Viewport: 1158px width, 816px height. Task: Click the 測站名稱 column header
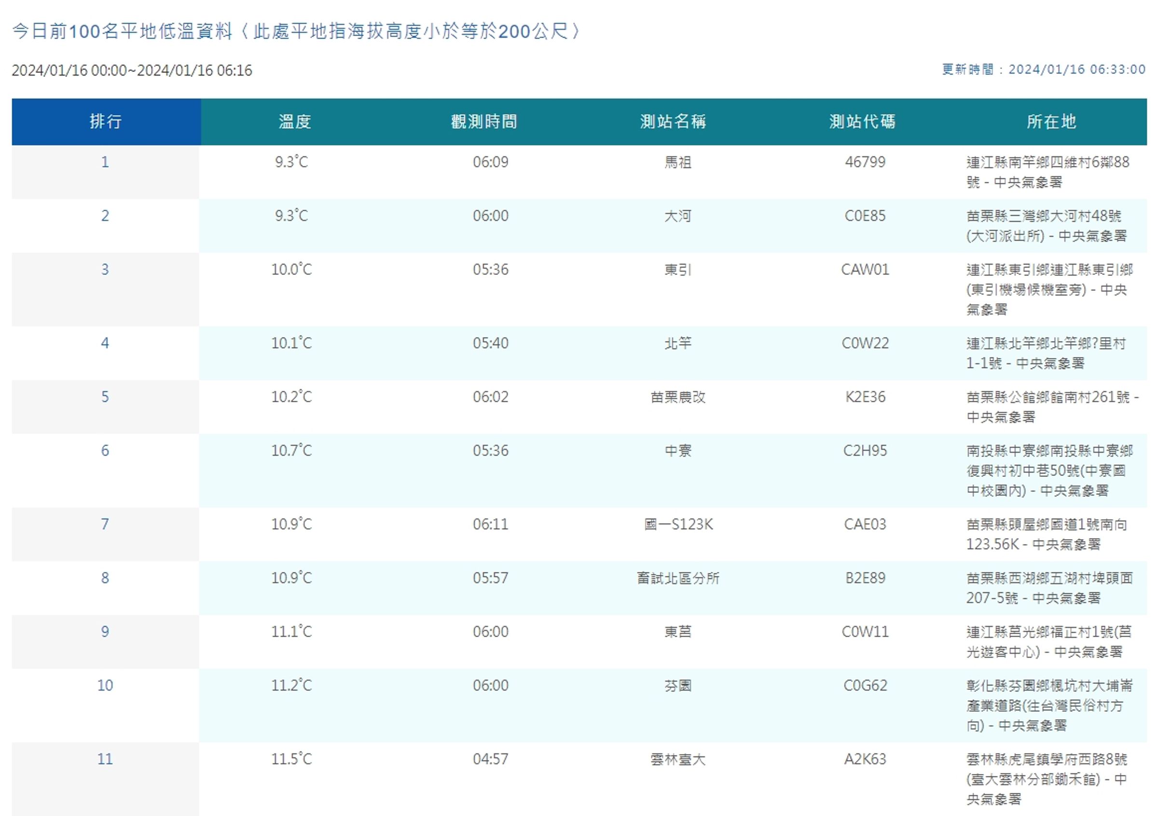pyautogui.click(x=673, y=122)
